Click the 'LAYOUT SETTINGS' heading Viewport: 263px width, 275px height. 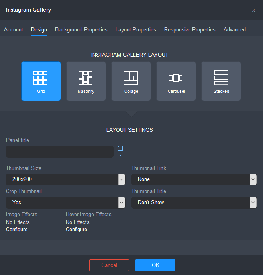pos(130,130)
